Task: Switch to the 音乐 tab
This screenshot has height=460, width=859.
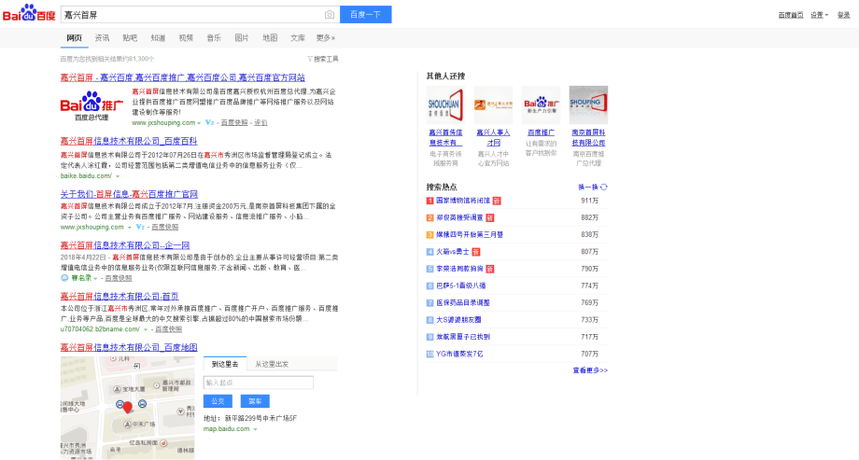Action: tap(214, 37)
